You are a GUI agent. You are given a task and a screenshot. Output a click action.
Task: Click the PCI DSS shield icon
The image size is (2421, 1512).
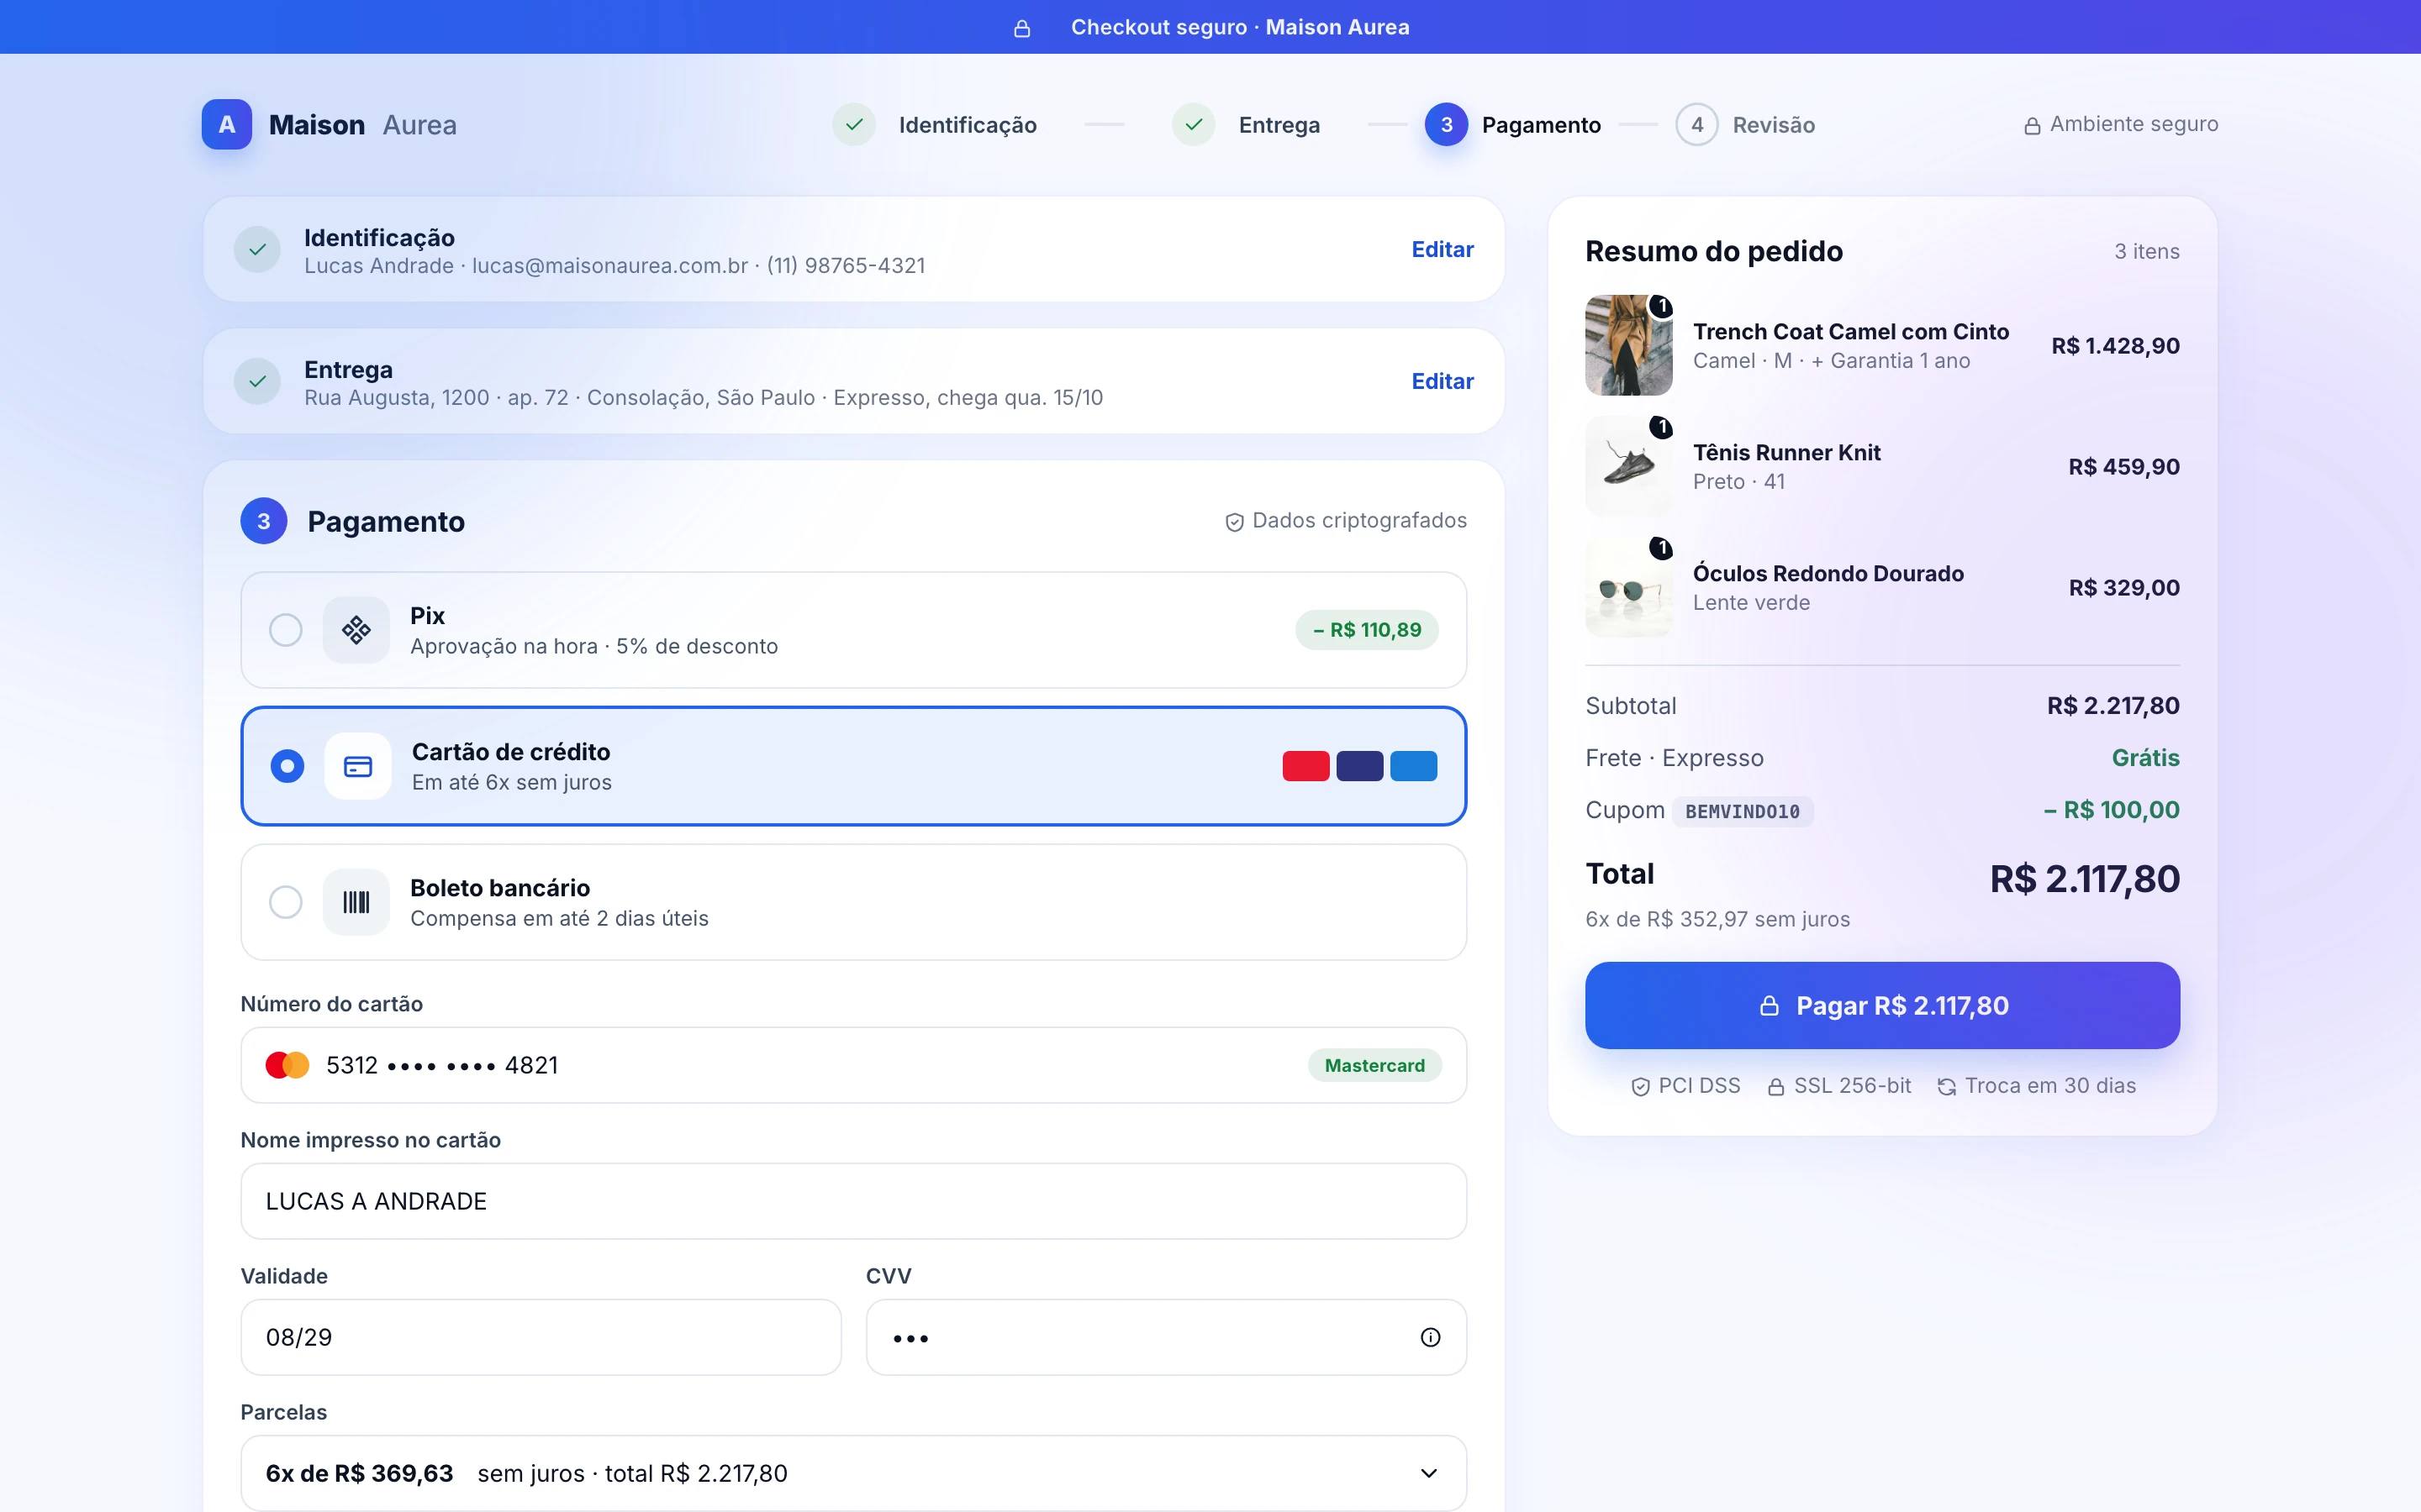(x=1640, y=1087)
